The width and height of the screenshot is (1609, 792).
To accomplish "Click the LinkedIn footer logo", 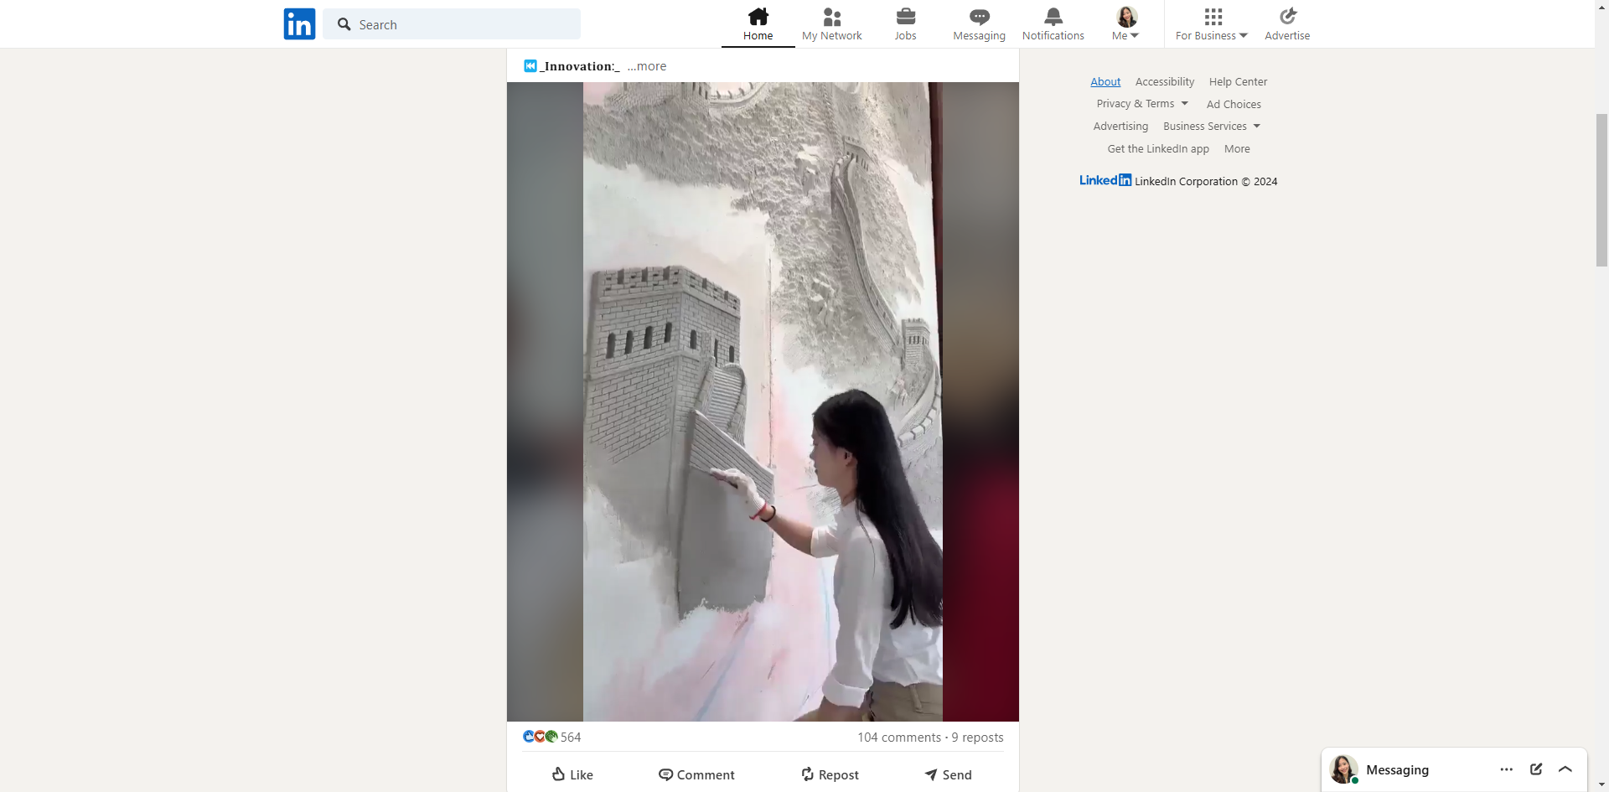I will click(1105, 180).
